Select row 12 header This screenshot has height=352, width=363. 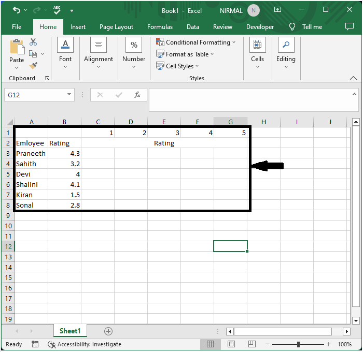[x=8, y=246]
